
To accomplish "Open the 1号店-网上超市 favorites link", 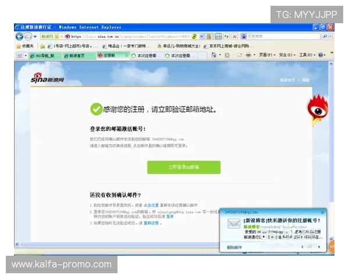I will pos(73,46).
